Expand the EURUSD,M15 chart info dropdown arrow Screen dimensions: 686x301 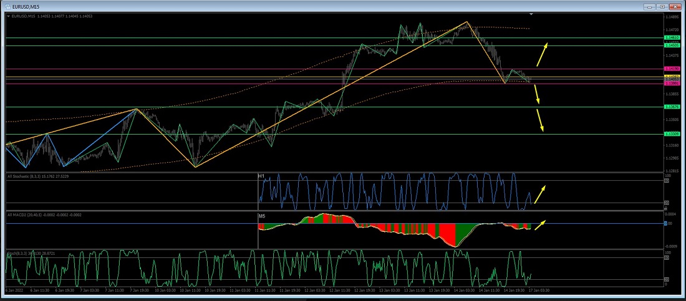point(8,16)
